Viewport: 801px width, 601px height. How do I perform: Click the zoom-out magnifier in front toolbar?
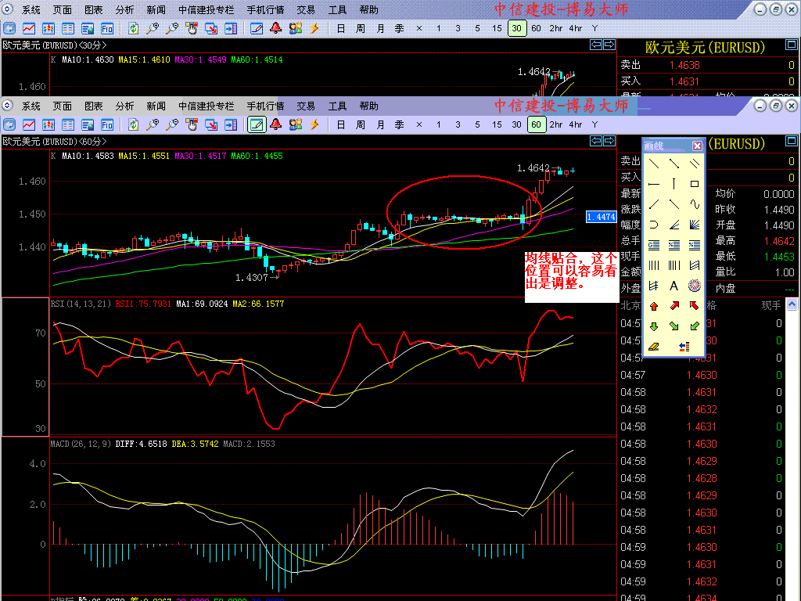click(x=172, y=124)
